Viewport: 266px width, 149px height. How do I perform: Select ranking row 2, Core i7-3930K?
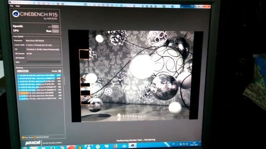point(39,78)
